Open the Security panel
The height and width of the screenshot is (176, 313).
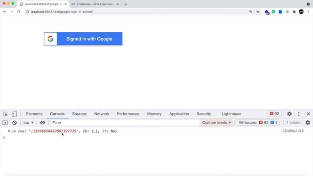203,114
